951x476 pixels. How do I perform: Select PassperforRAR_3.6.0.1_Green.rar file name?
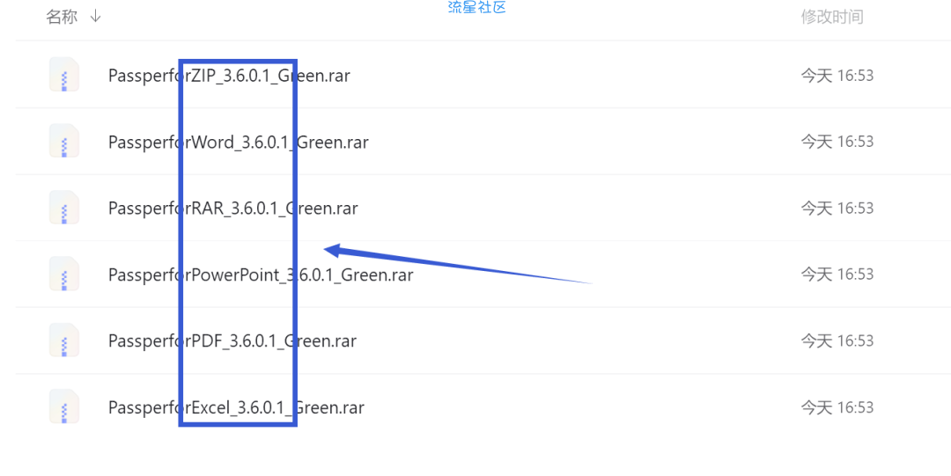tap(232, 209)
